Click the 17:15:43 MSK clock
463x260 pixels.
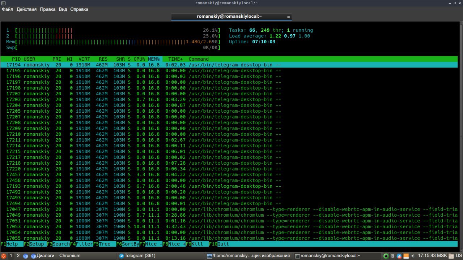tap(432, 256)
